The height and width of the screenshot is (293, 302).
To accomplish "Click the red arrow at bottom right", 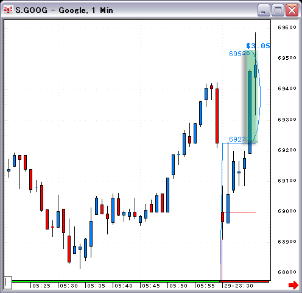I will tap(293, 284).
